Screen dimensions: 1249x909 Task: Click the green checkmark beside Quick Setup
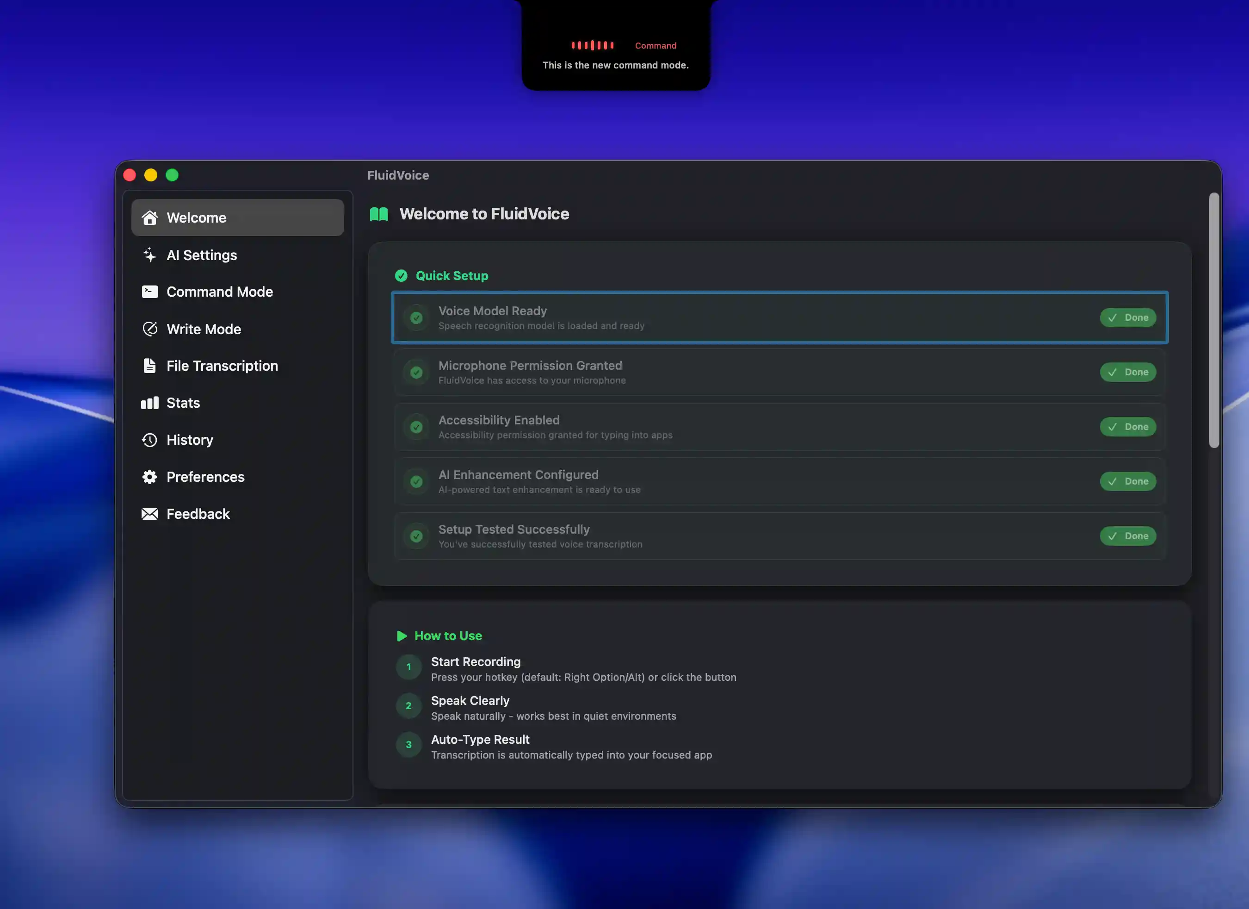pyautogui.click(x=402, y=275)
